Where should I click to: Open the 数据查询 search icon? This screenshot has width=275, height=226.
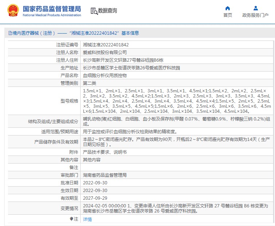[x=94, y=11]
